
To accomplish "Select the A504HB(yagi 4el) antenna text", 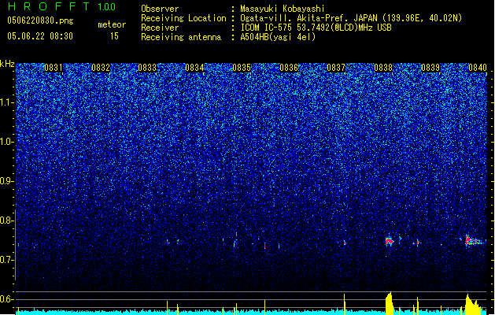I will [278, 37].
